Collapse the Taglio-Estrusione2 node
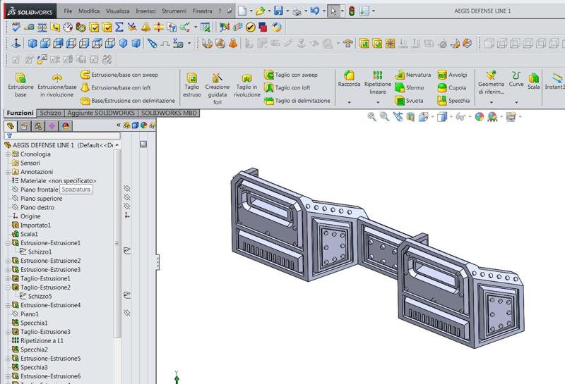 tap(8, 287)
